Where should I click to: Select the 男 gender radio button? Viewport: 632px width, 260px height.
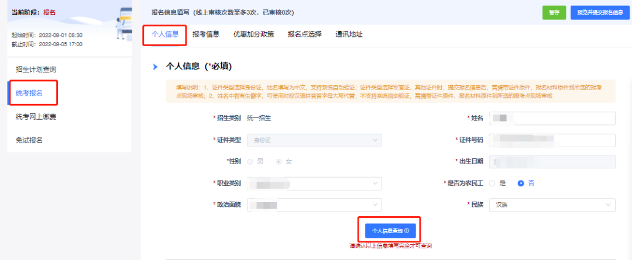pos(250,161)
